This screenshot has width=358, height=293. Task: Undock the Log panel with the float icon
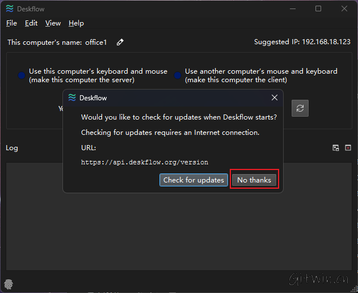(336, 148)
